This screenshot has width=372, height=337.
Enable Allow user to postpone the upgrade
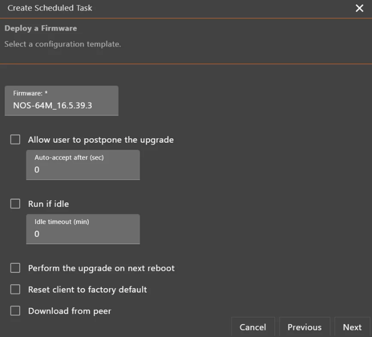(15, 140)
